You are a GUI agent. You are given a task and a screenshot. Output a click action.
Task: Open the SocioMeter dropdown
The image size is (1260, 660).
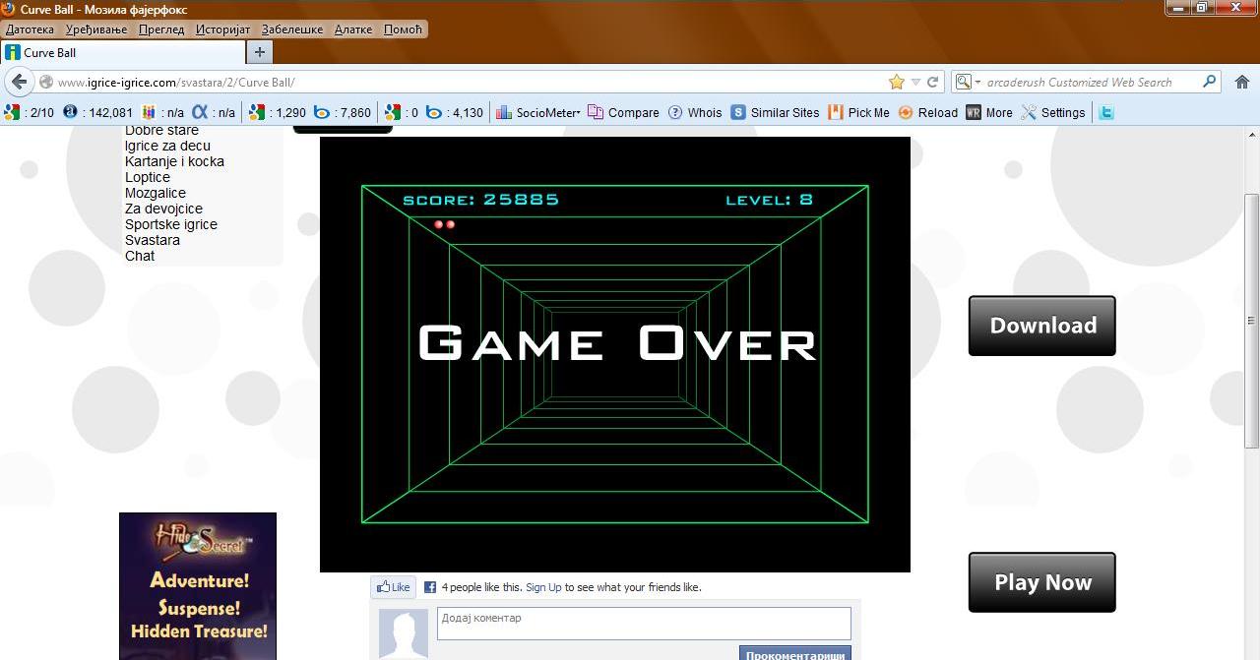pos(538,112)
